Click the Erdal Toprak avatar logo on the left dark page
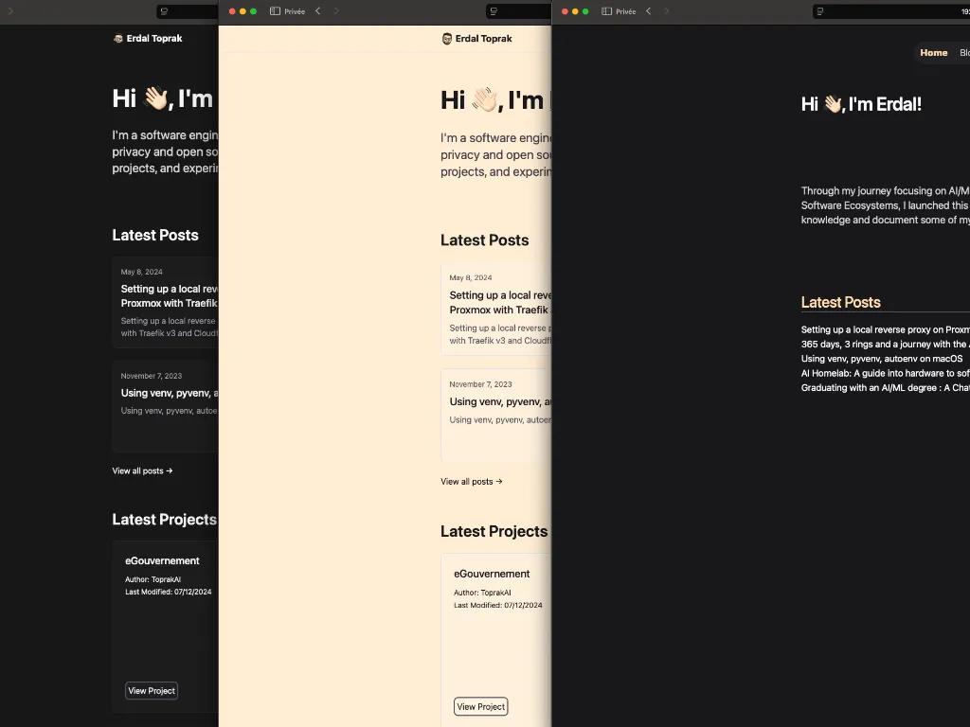This screenshot has width=970, height=727. [118, 39]
